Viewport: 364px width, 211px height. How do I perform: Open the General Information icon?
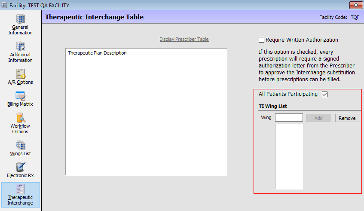coord(20,19)
